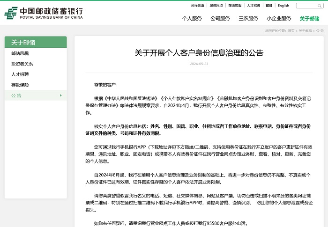Open the 公司服务 menu
The width and height of the screenshot is (328, 227).
point(220,19)
